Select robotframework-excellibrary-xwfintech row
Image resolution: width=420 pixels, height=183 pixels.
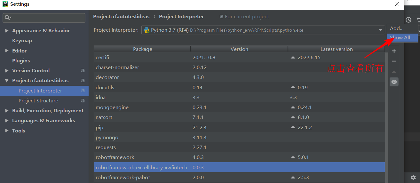[x=239, y=167]
